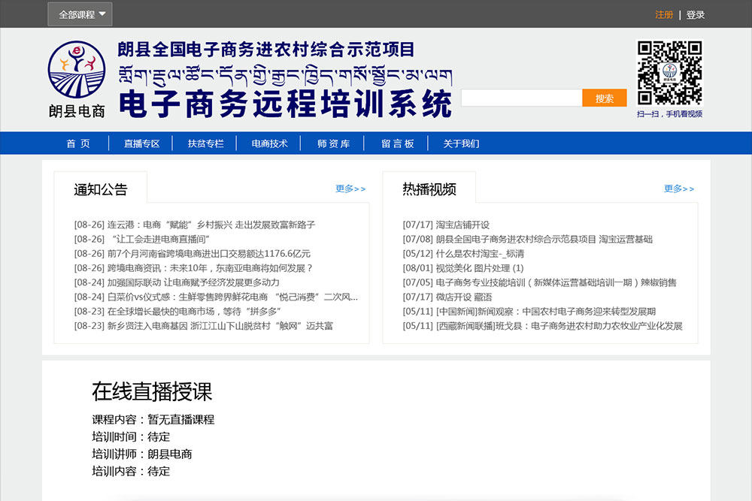This screenshot has height=501, width=752.
Task: Go to the 直播专区 menu item
Action: click(x=141, y=143)
